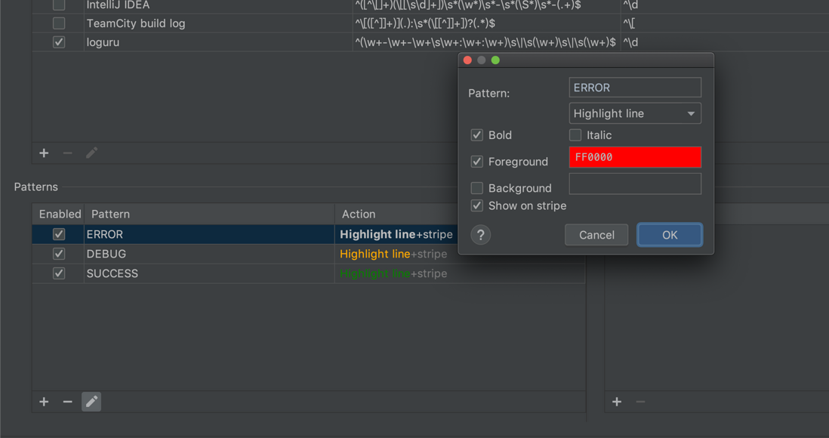This screenshot has height=438, width=829.
Task: Open the empty background color swatch
Action: coord(635,184)
